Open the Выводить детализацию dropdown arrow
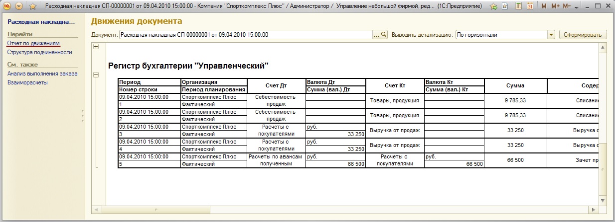Image resolution: width=615 pixels, height=222 pixels. pyautogui.click(x=551, y=35)
